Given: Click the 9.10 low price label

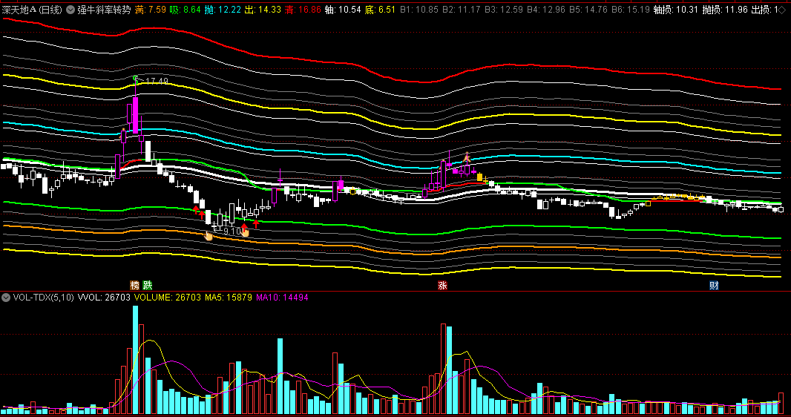Looking at the screenshot, I should pyautogui.click(x=232, y=232).
